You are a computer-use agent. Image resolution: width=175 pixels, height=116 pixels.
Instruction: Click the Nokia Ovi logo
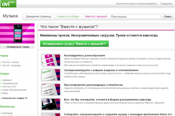(8, 4)
